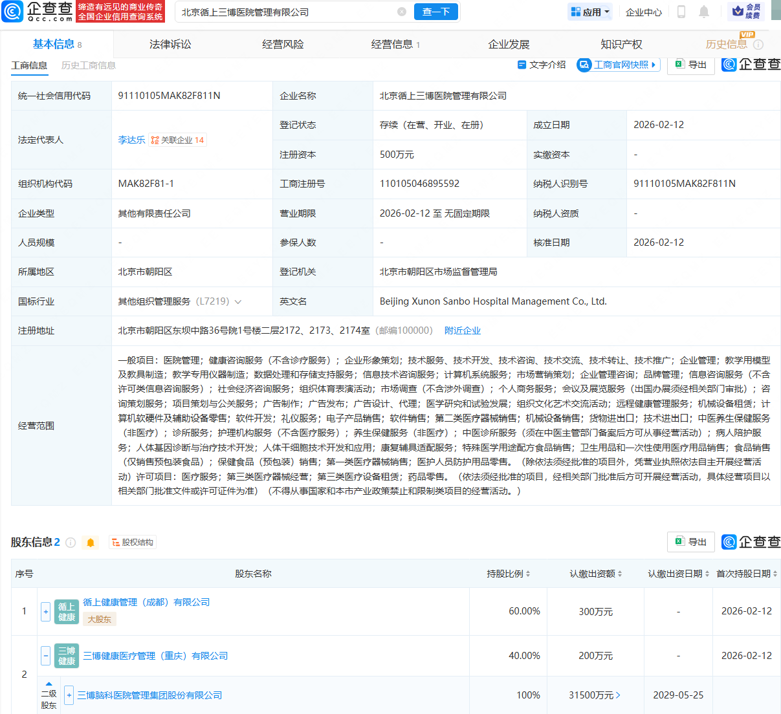Open the 工商官网快照 snapshot viewer

click(x=617, y=65)
